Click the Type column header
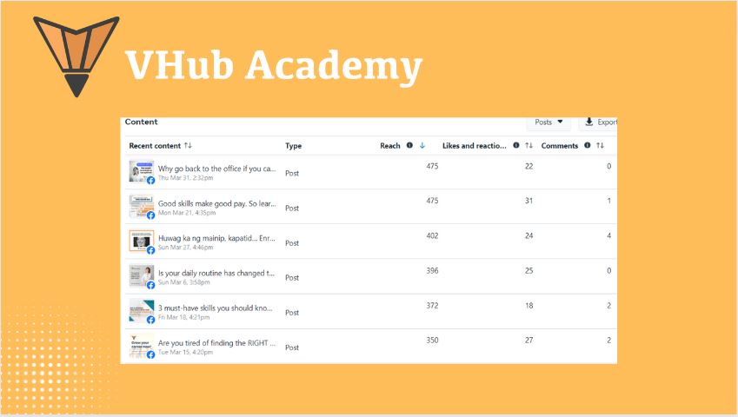738x417 pixels. (293, 146)
